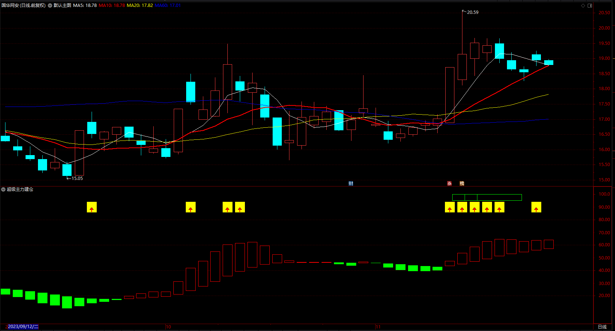Click the 2023/09/12 date label

coord(23,327)
